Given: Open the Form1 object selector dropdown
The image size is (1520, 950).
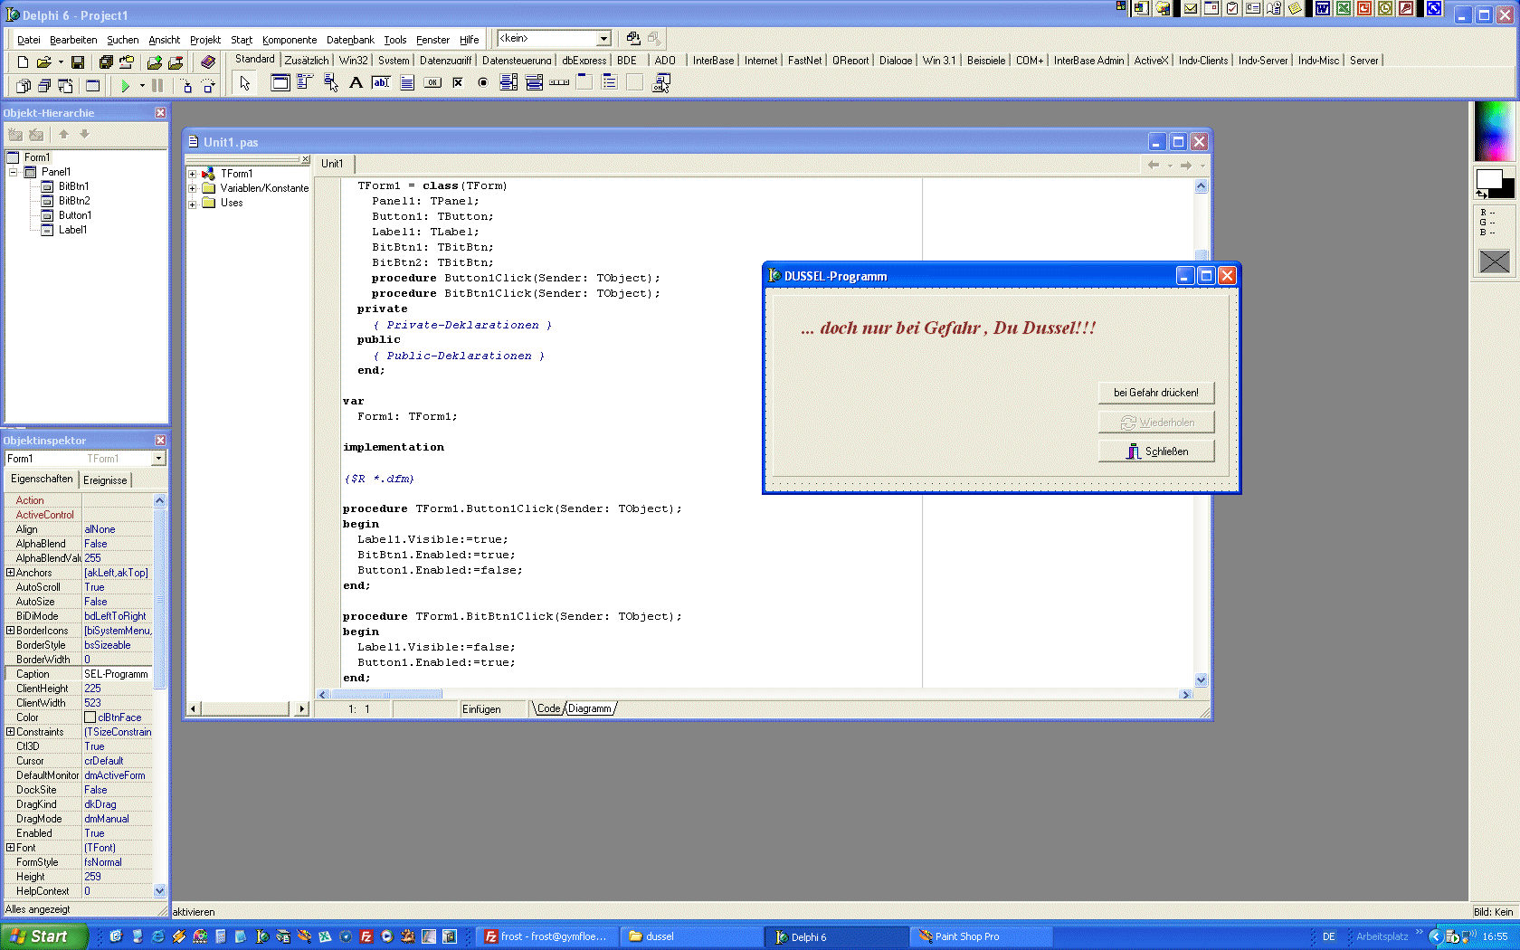Looking at the screenshot, I should point(158,459).
